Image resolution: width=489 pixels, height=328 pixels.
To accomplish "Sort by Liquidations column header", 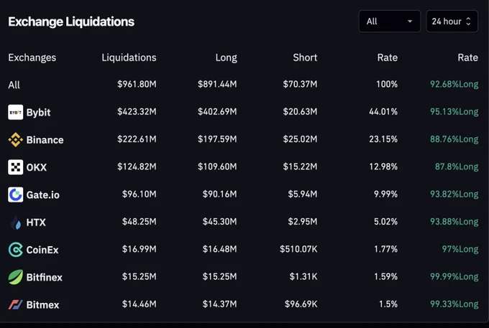I will click(129, 57).
